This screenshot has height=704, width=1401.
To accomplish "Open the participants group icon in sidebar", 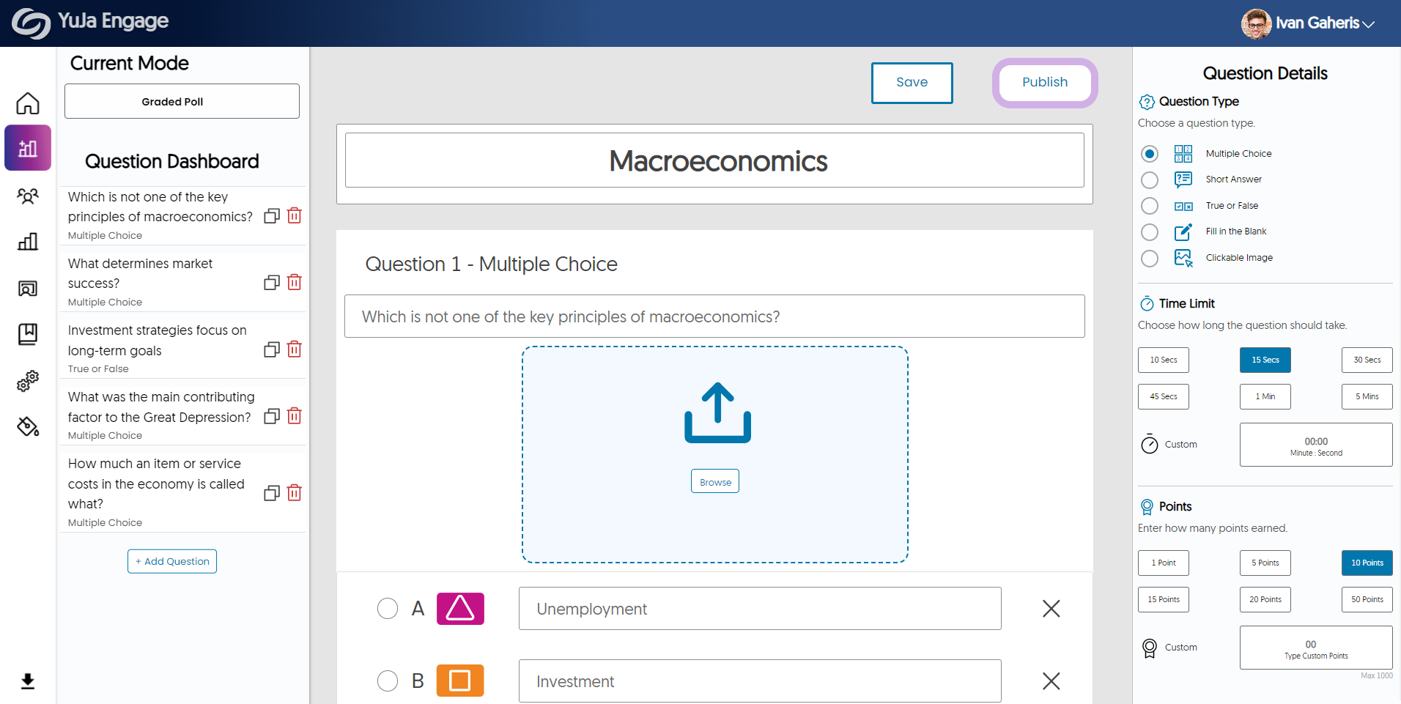I will coord(28,196).
